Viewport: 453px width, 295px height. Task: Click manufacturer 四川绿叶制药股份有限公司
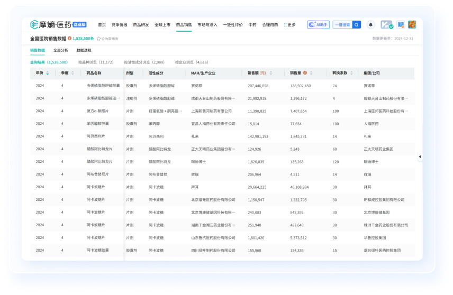213,251
